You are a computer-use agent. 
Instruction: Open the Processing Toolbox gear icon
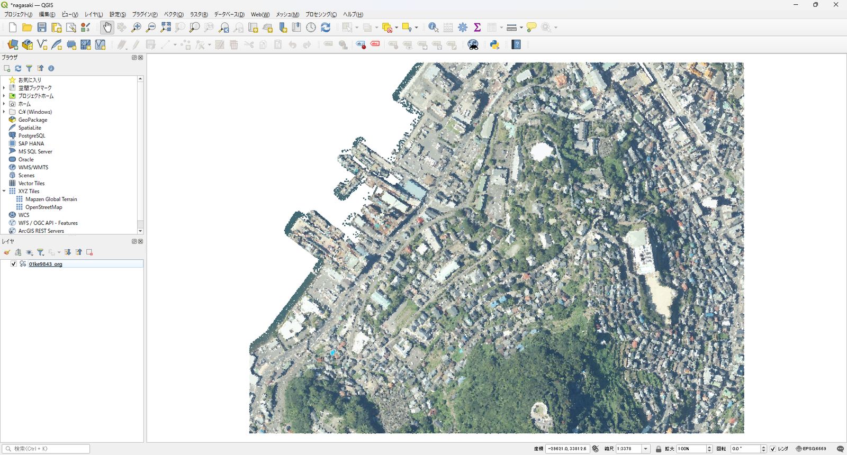463,28
